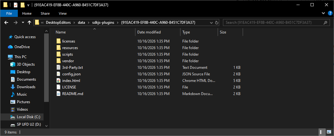
Task: Navigate to data in address bar
Action: 81,23
